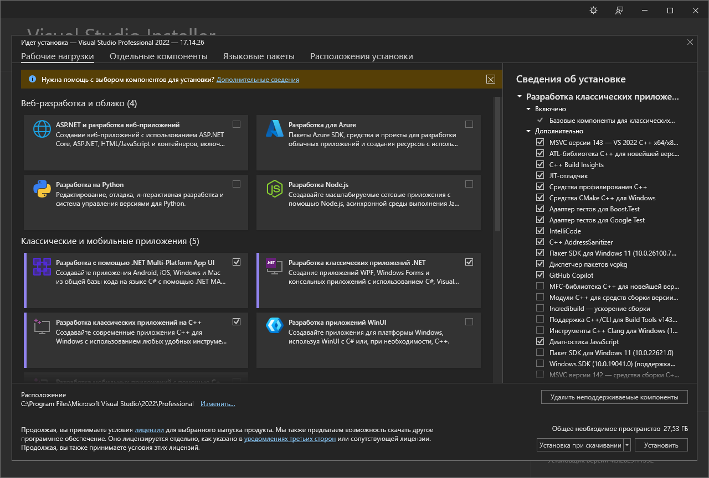
Task: Open the 'Установка при скачивании' dropdown arrow
Action: (x=627, y=445)
